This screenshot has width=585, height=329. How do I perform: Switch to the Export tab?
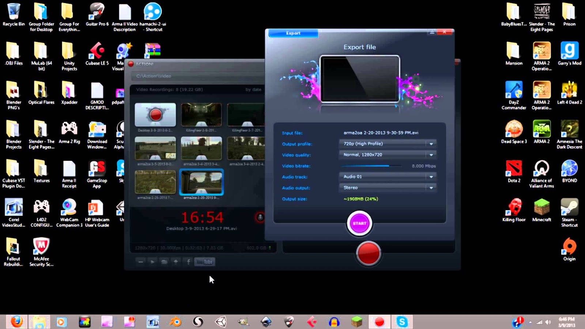(x=292, y=33)
